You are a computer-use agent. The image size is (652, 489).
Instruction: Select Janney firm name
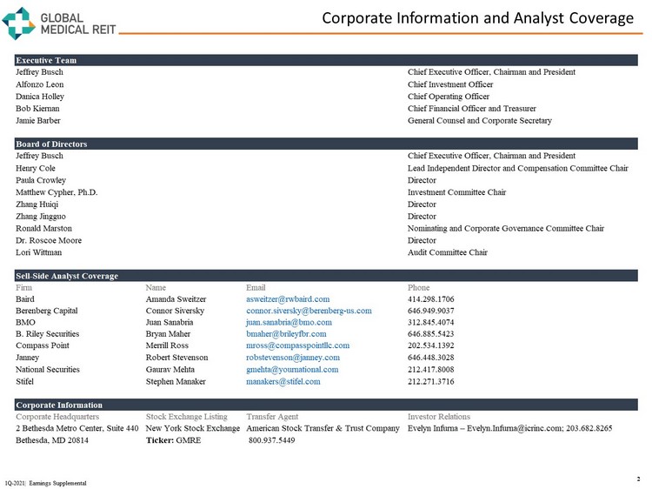(27, 358)
